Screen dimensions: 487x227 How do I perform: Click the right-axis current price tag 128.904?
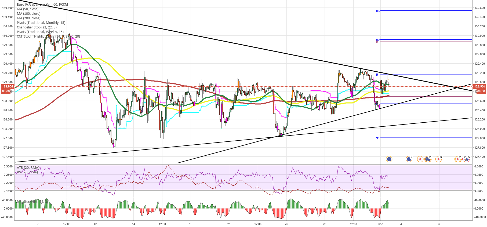(x=479, y=86)
